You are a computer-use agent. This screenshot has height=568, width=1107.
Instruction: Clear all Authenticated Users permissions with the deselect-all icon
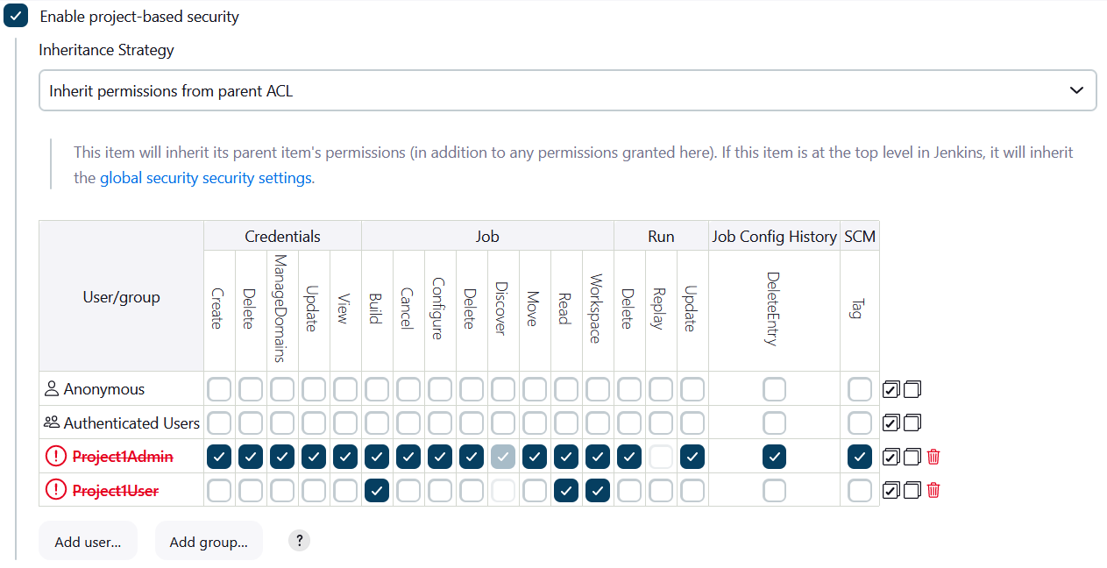(x=912, y=422)
